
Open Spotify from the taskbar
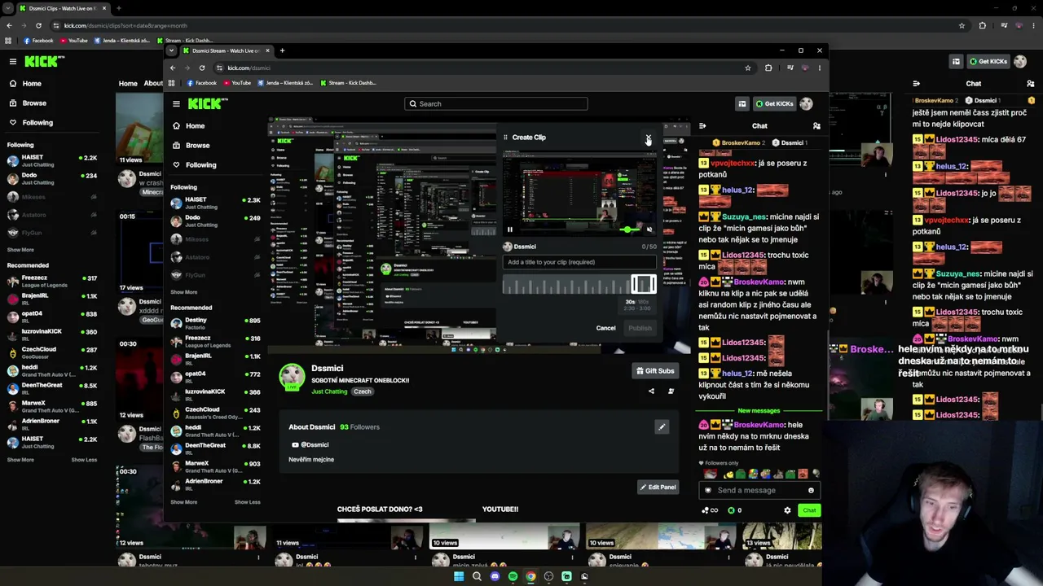[513, 576]
